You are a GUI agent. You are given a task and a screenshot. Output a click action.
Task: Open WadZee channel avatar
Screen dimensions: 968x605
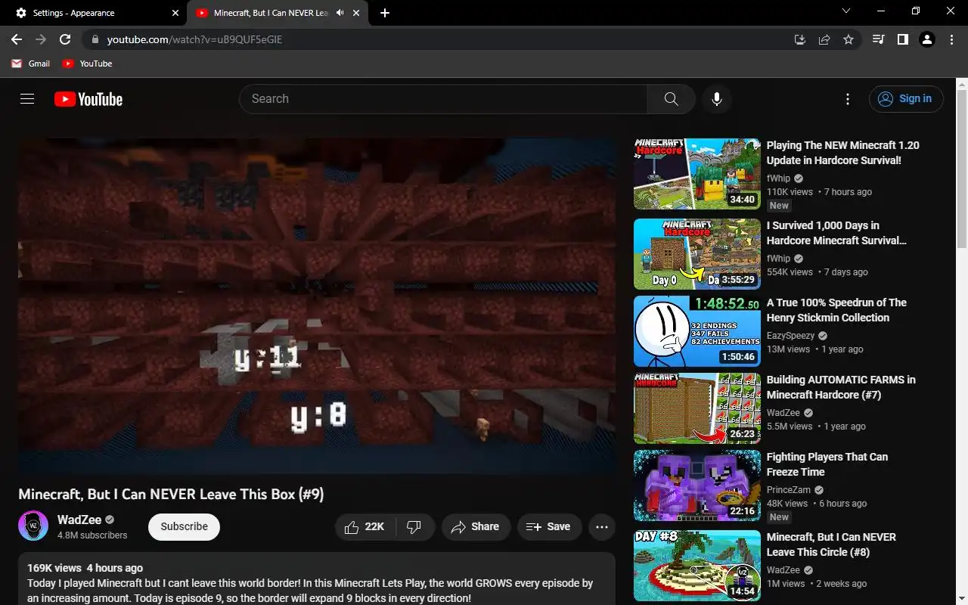click(x=33, y=526)
